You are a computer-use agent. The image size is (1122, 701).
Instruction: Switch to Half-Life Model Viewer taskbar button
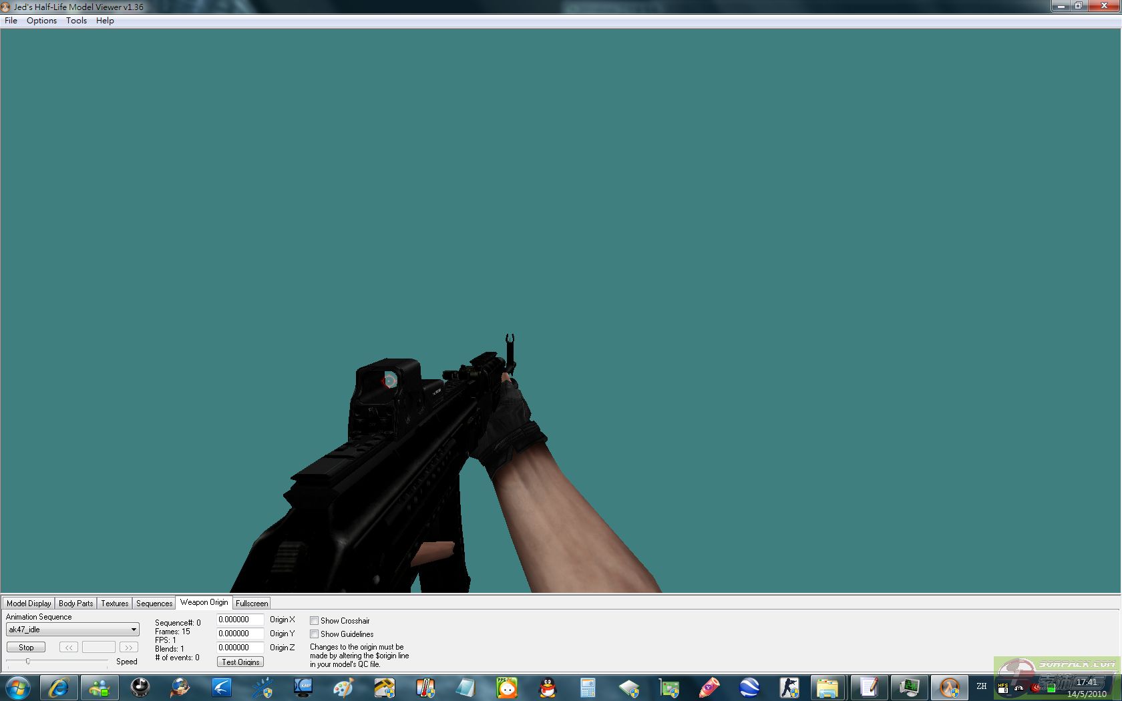[950, 687]
